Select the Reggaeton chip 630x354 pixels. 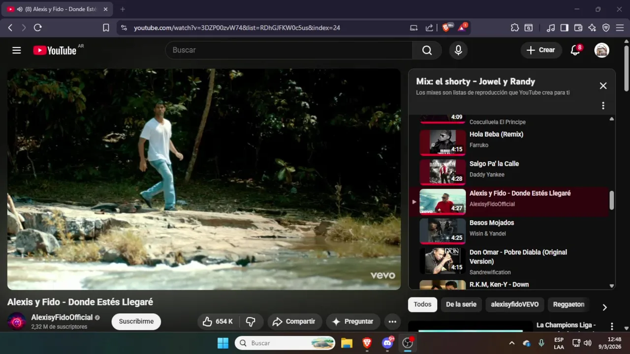568,304
